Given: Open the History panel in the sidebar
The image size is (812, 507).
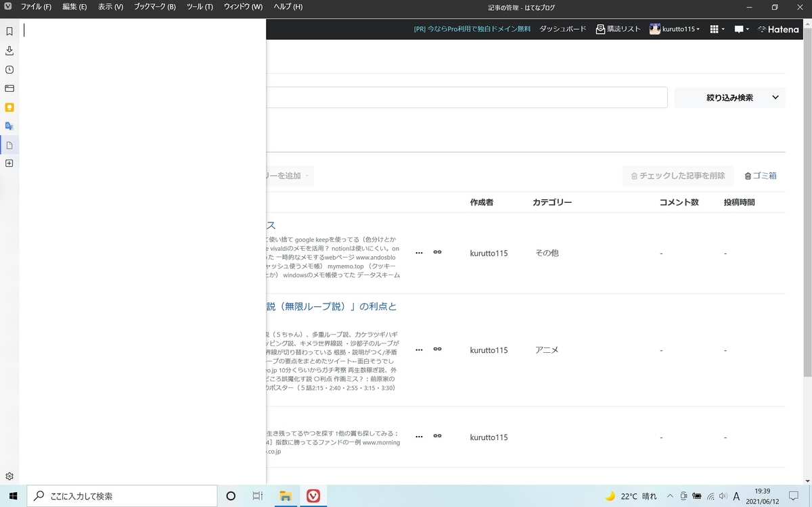Looking at the screenshot, I should click(9, 70).
